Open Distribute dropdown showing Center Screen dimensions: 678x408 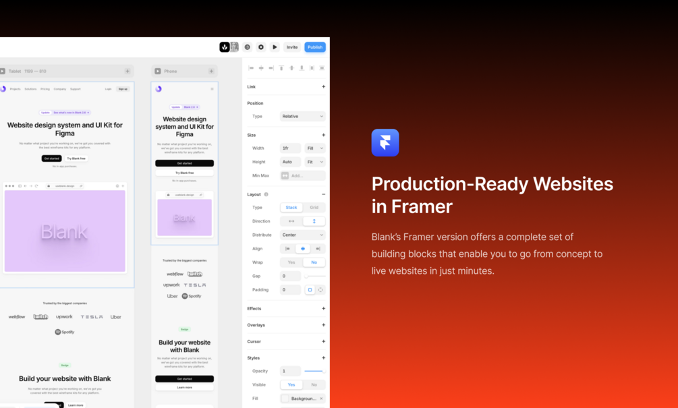click(303, 235)
